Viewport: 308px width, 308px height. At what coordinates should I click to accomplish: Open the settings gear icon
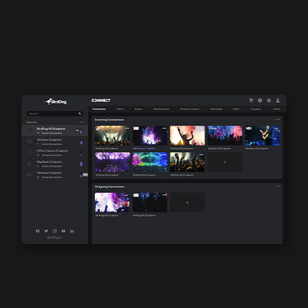[x=269, y=100]
